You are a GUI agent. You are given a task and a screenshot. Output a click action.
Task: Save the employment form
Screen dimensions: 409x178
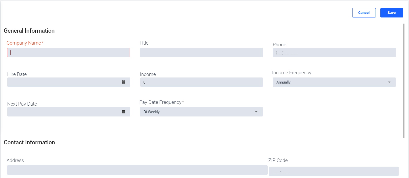click(x=392, y=13)
